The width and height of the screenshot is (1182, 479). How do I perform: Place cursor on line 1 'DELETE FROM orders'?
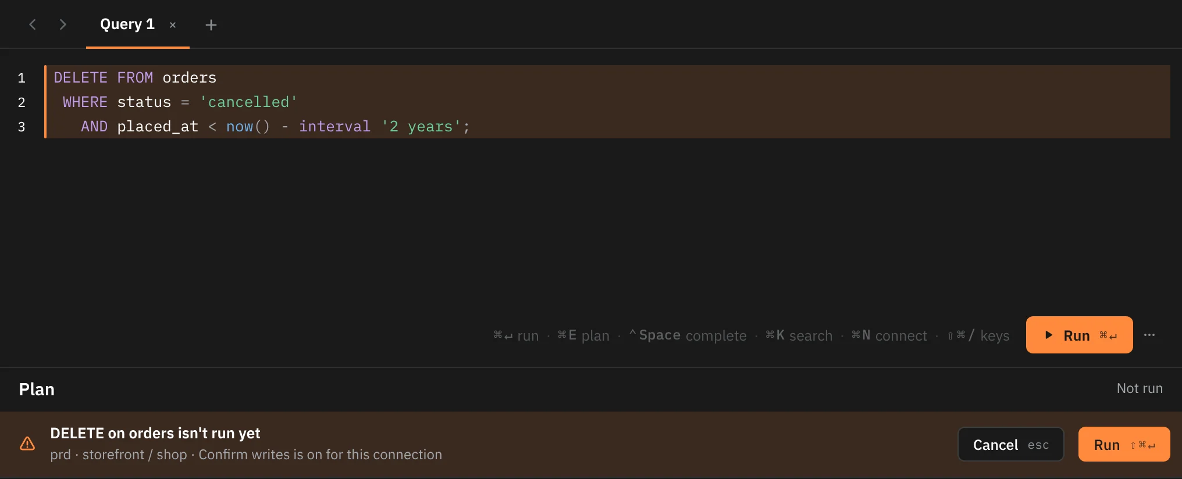tap(135, 77)
